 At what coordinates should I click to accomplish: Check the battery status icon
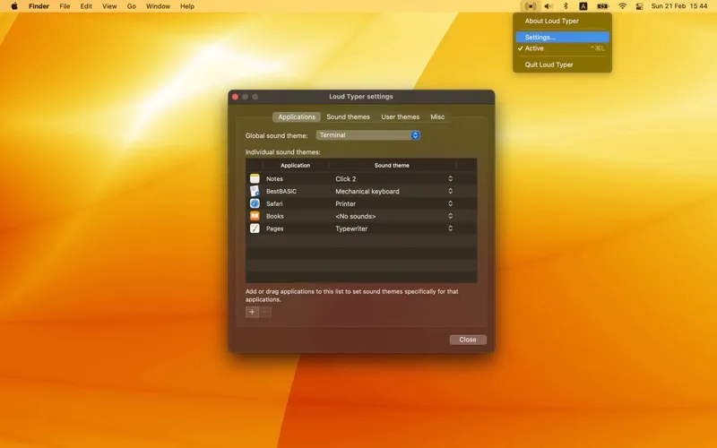[602, 6]
